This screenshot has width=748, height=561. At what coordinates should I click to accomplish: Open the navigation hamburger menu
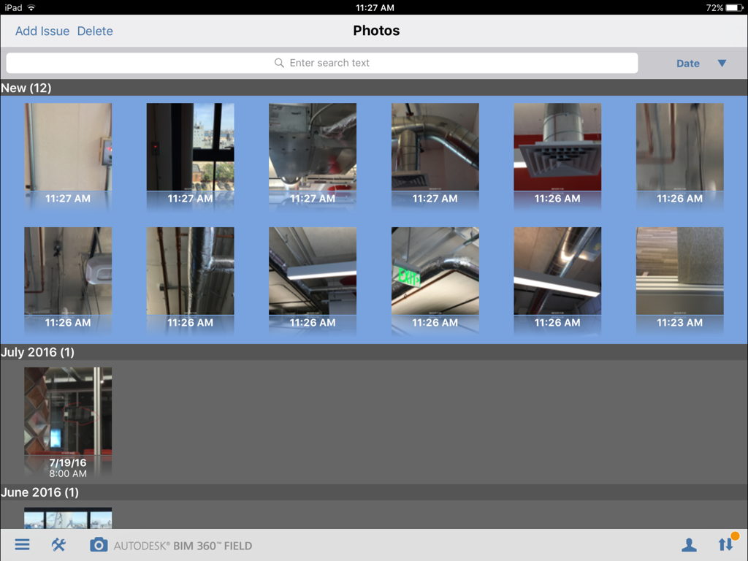coord(22,544)
